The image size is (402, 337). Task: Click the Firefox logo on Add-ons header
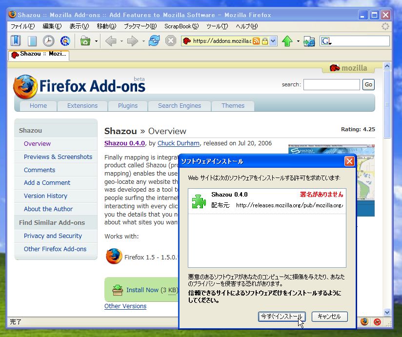click(x=25, y=87)
